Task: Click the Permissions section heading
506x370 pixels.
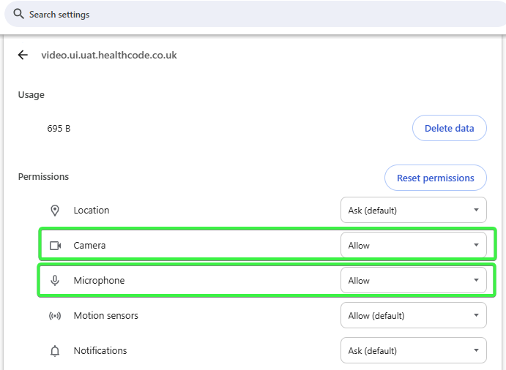Action: [x=43, y=177]
